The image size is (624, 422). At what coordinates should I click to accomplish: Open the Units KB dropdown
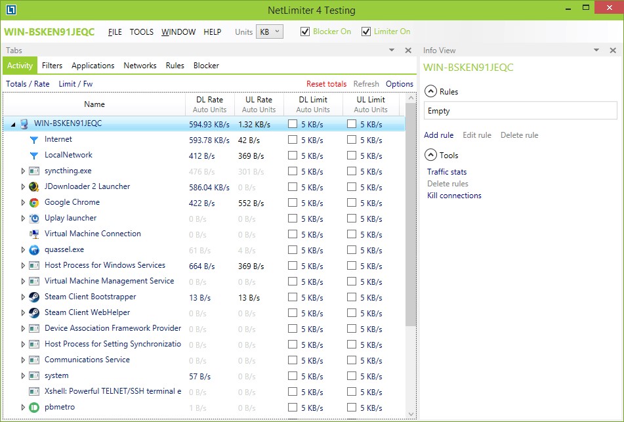pyautogui.click(x=270, y=32)
